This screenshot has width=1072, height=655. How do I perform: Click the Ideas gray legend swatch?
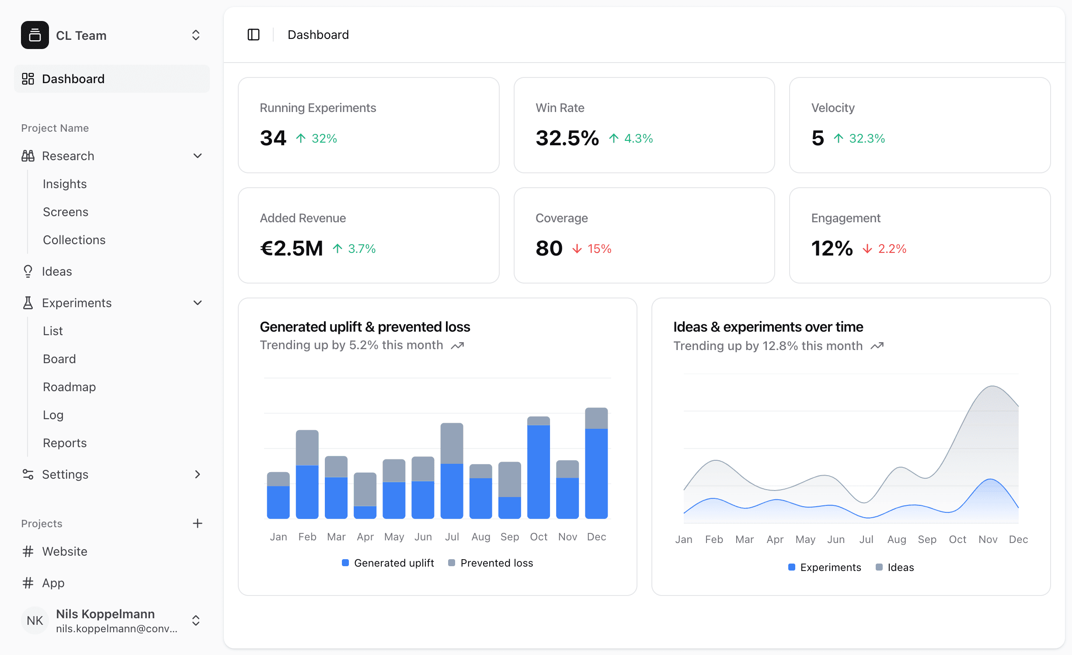tap(879, 567)
